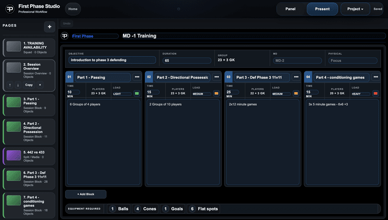Click the Cones equipment chip
Image resolution: width=388 pixels, height=220 pixels.
[145, 209]
